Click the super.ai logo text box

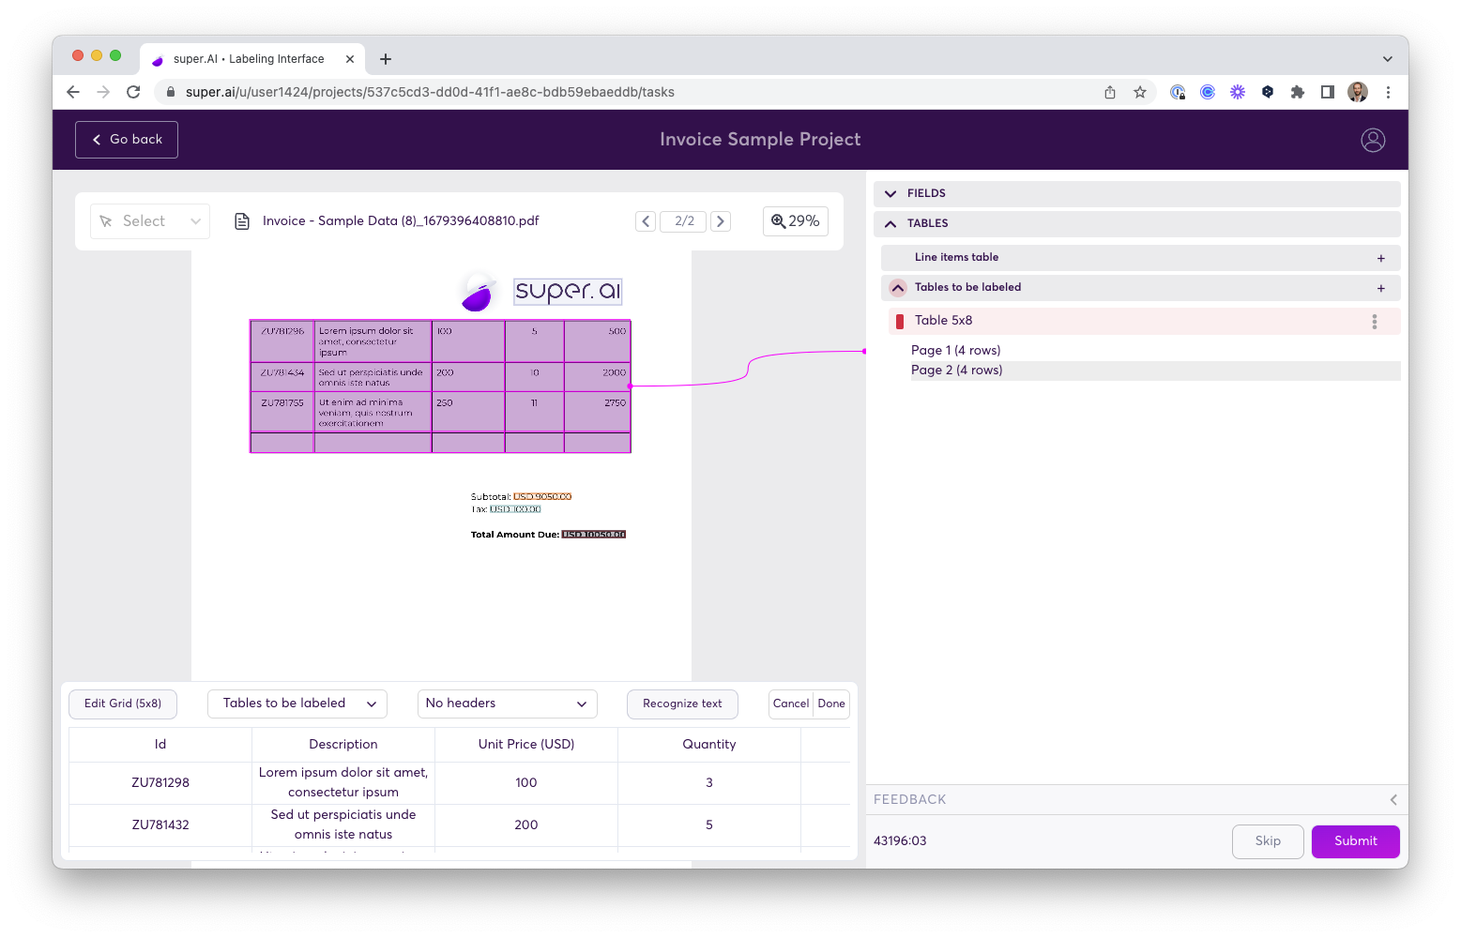[x=568, y=292]
